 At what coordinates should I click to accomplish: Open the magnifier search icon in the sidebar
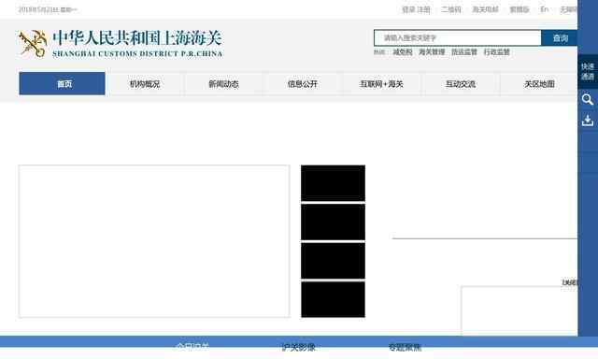coord(588,100)
